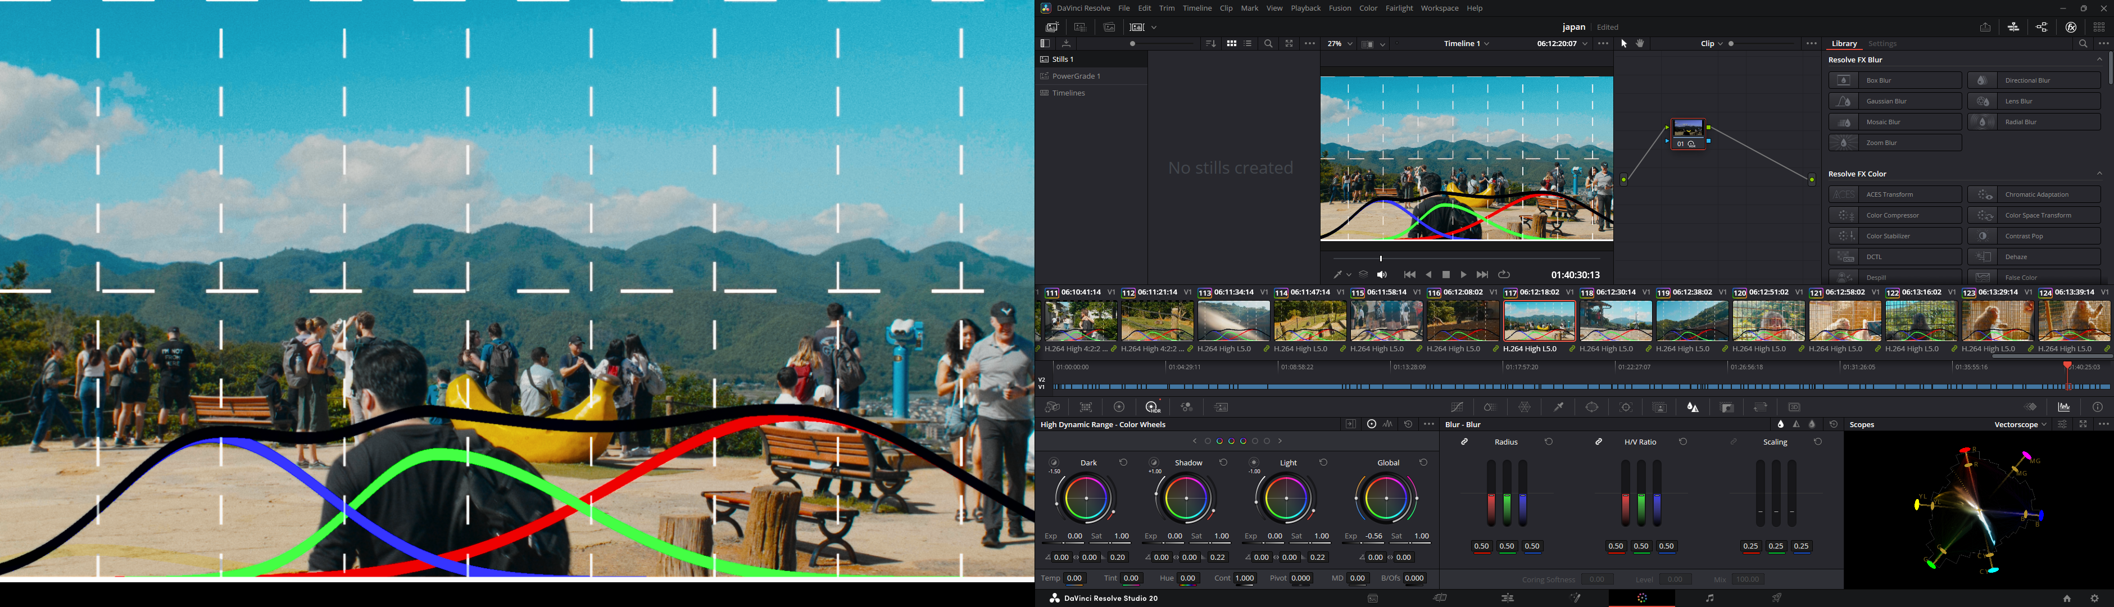
Task: Play the clip forward in viewer
Action: tap(1464, 275)
